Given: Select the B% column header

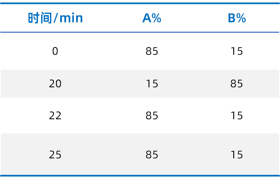Looking at the screenshot, I should (237, 18).
